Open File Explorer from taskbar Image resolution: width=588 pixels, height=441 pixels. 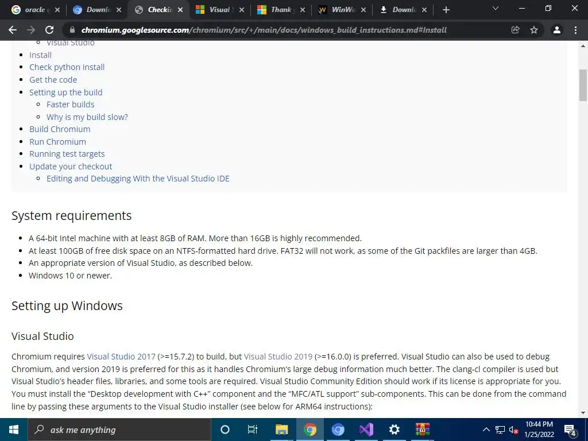click(281, 430)
